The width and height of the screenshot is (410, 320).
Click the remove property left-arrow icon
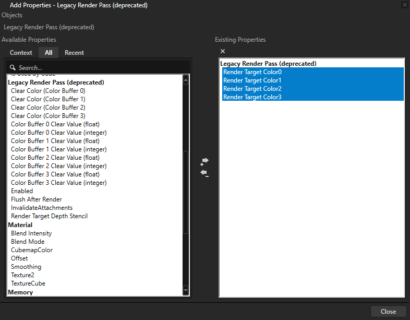click(x=204, y=173)
